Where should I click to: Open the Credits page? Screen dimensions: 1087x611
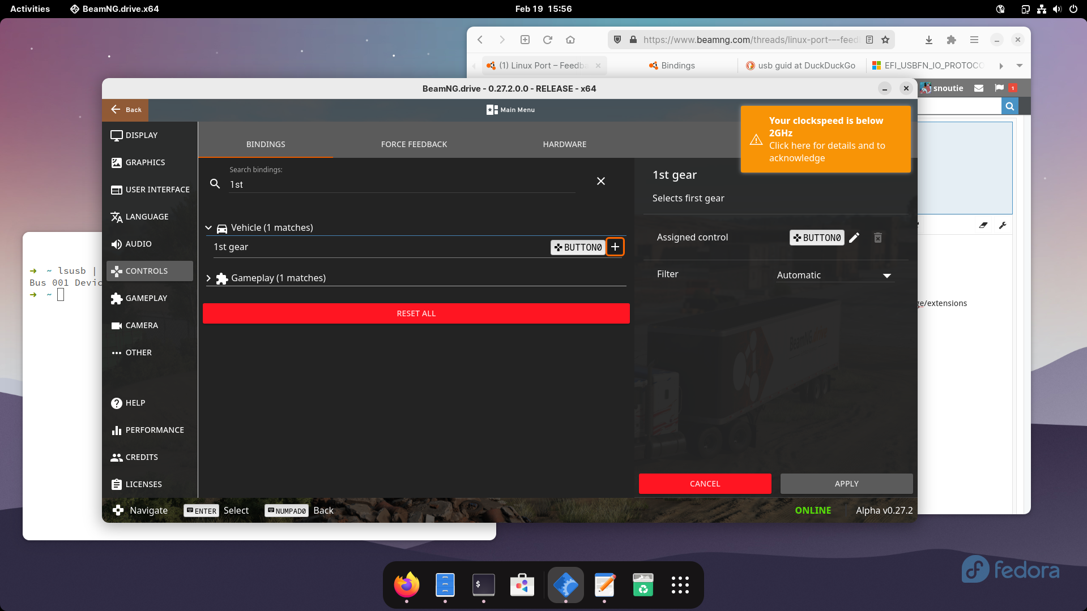[x=150, y=457]
